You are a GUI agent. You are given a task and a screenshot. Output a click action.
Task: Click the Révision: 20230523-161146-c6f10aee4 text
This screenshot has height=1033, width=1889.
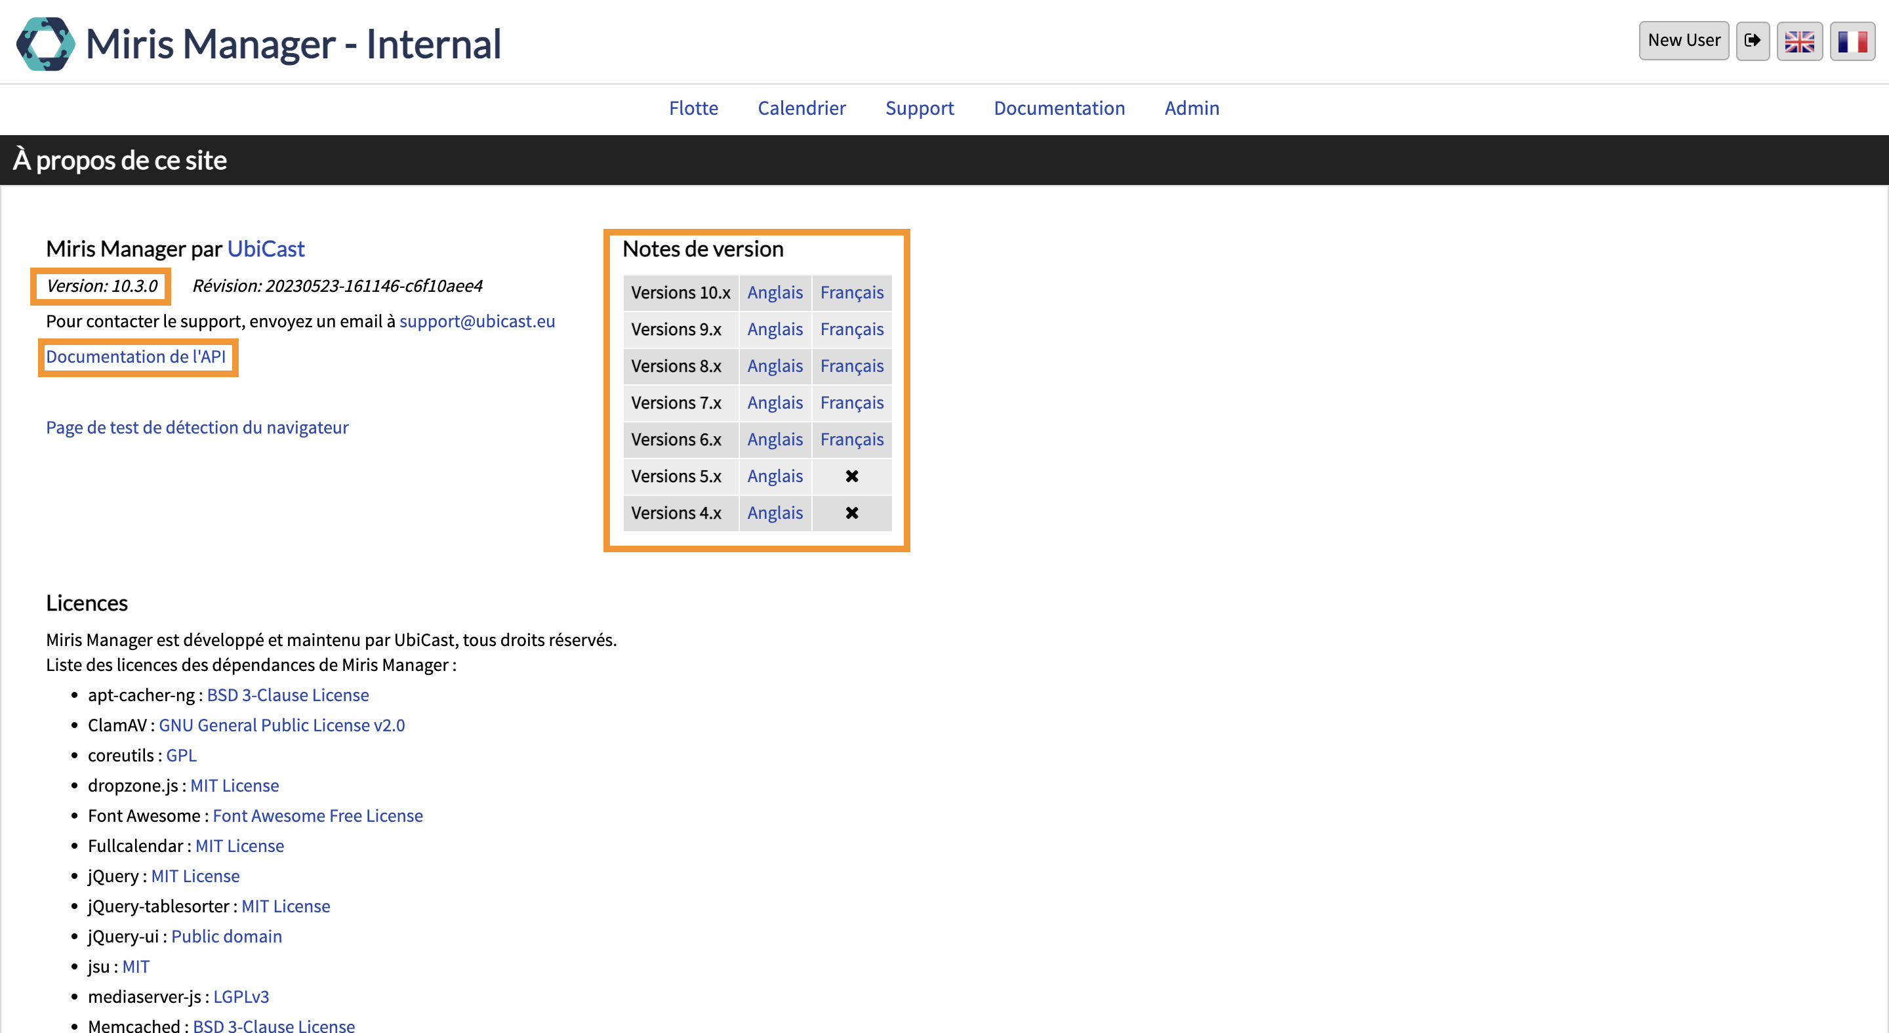337,286
